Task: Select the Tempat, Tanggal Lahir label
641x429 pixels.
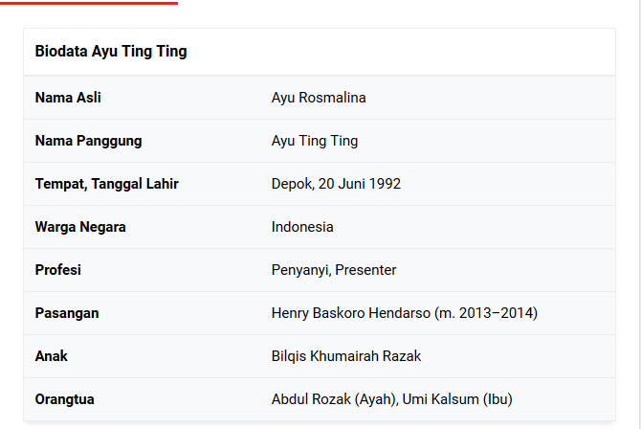Action: pos(107,184)
